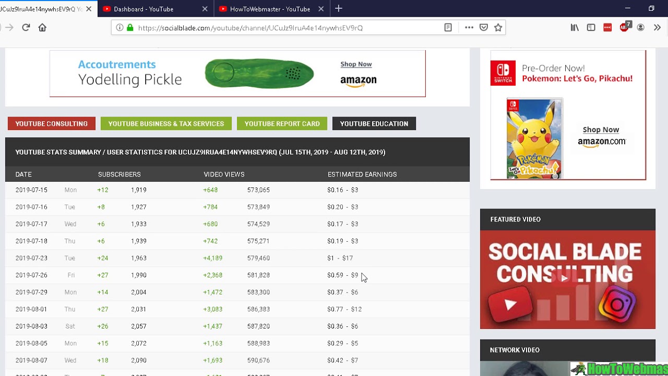Click the DATE column header
This screenshot has width=668, height=376.
click(x=23, y=174)
